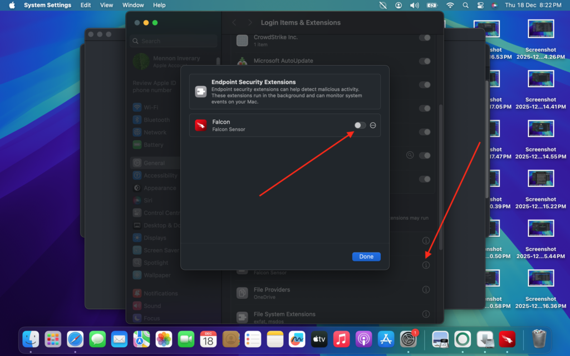Open Freeform from the Dock

tap(297, 339)
